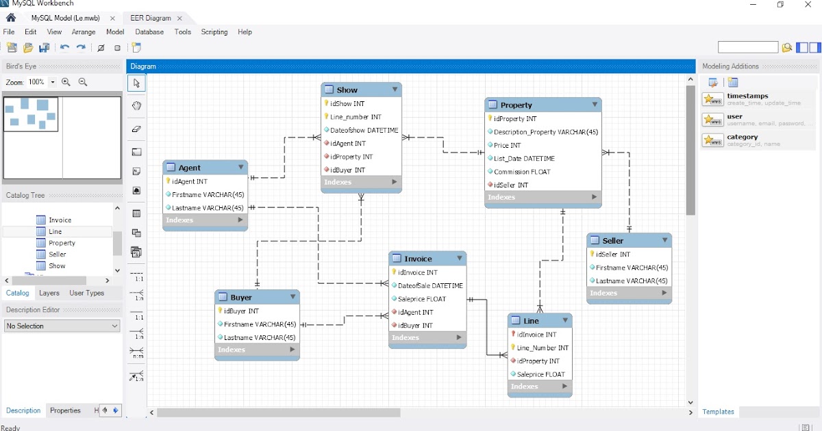822x431 pixels.
Task: Select the n:m relationship tool
Action: pyautogui.click(x=136, y=352)
